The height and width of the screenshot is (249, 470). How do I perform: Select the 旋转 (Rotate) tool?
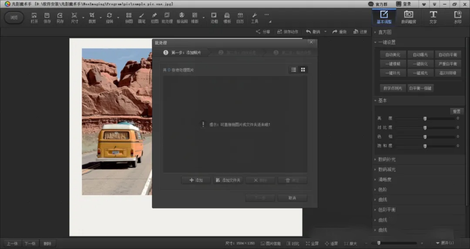[109, 18]
